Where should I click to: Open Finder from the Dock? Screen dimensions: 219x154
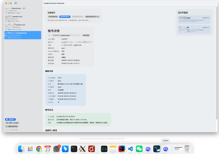[21, 149]
